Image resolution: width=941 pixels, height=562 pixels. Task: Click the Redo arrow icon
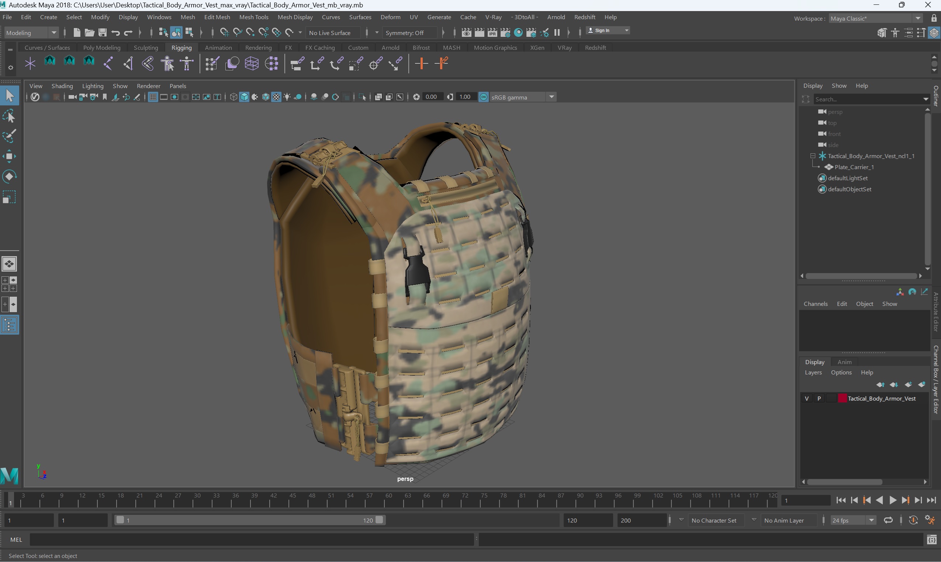point(128,32)
